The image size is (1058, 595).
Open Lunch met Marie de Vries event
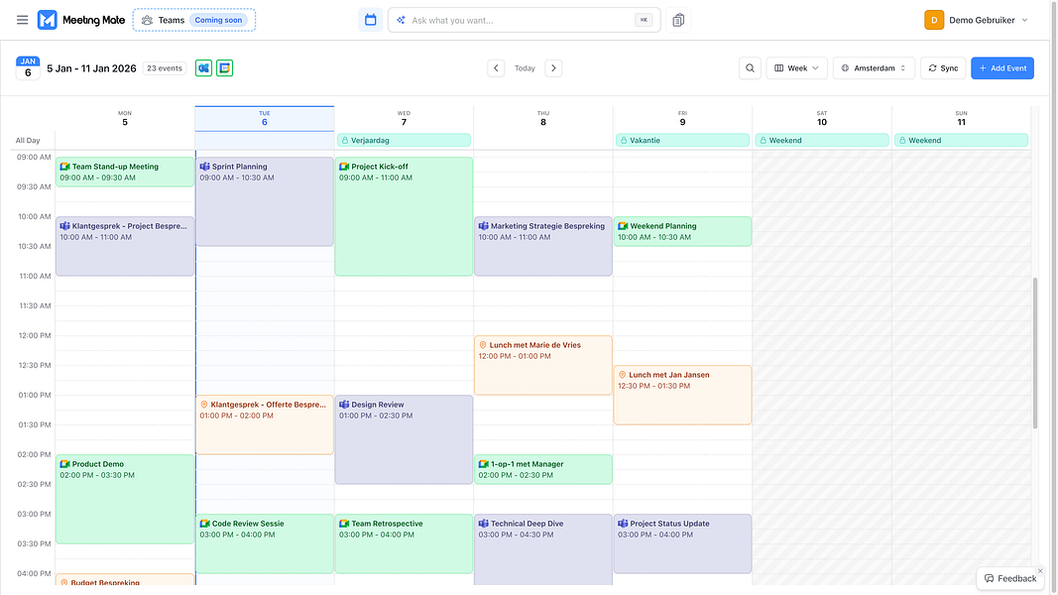click(x=543, y=365)
